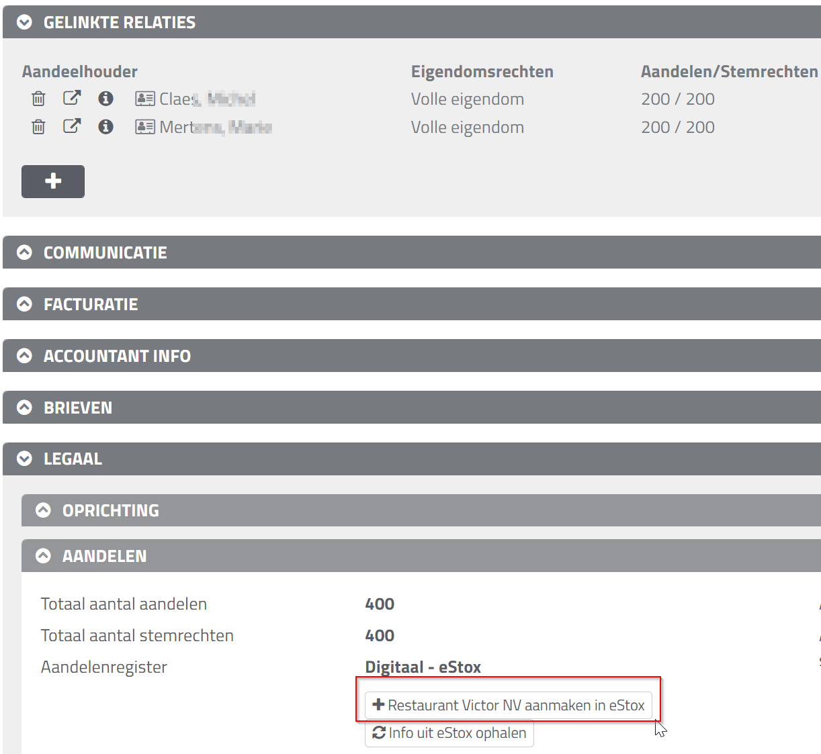Open Mertens shareholder via external link icon
The height and width of the screenshot is (754, 821).
point(72,126)
